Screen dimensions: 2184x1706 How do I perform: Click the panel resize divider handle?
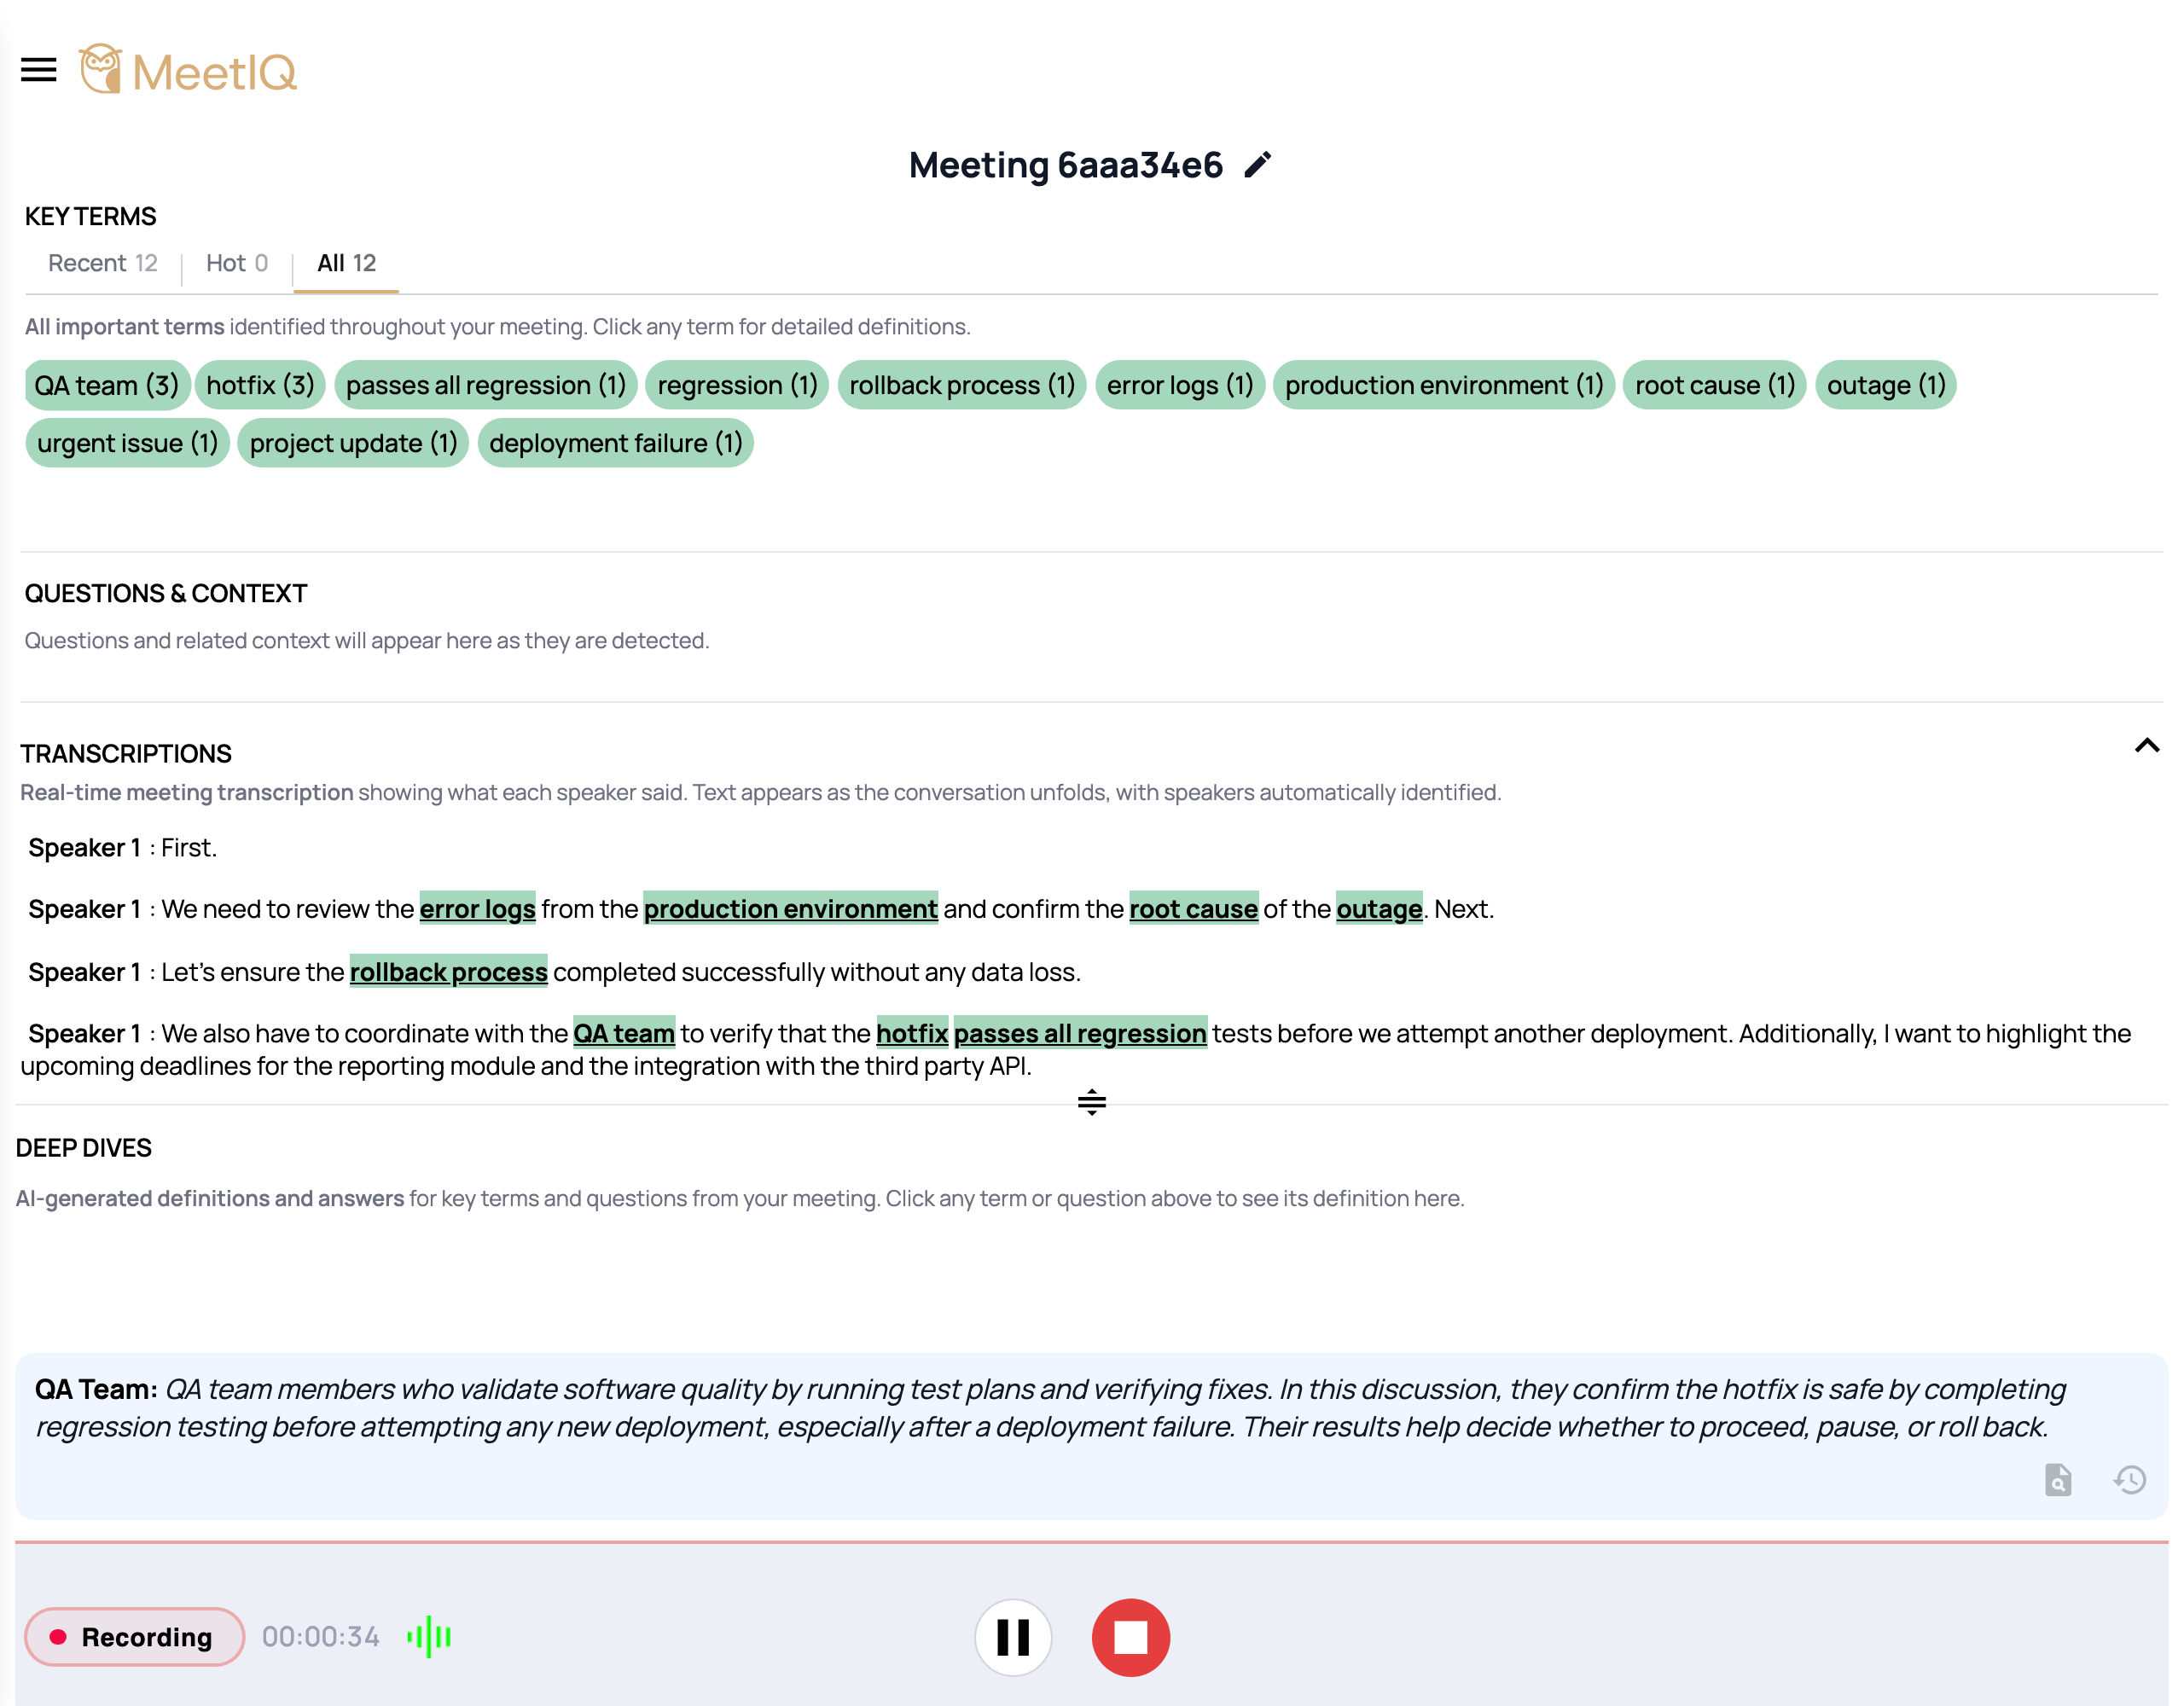coord(1091,1102)
